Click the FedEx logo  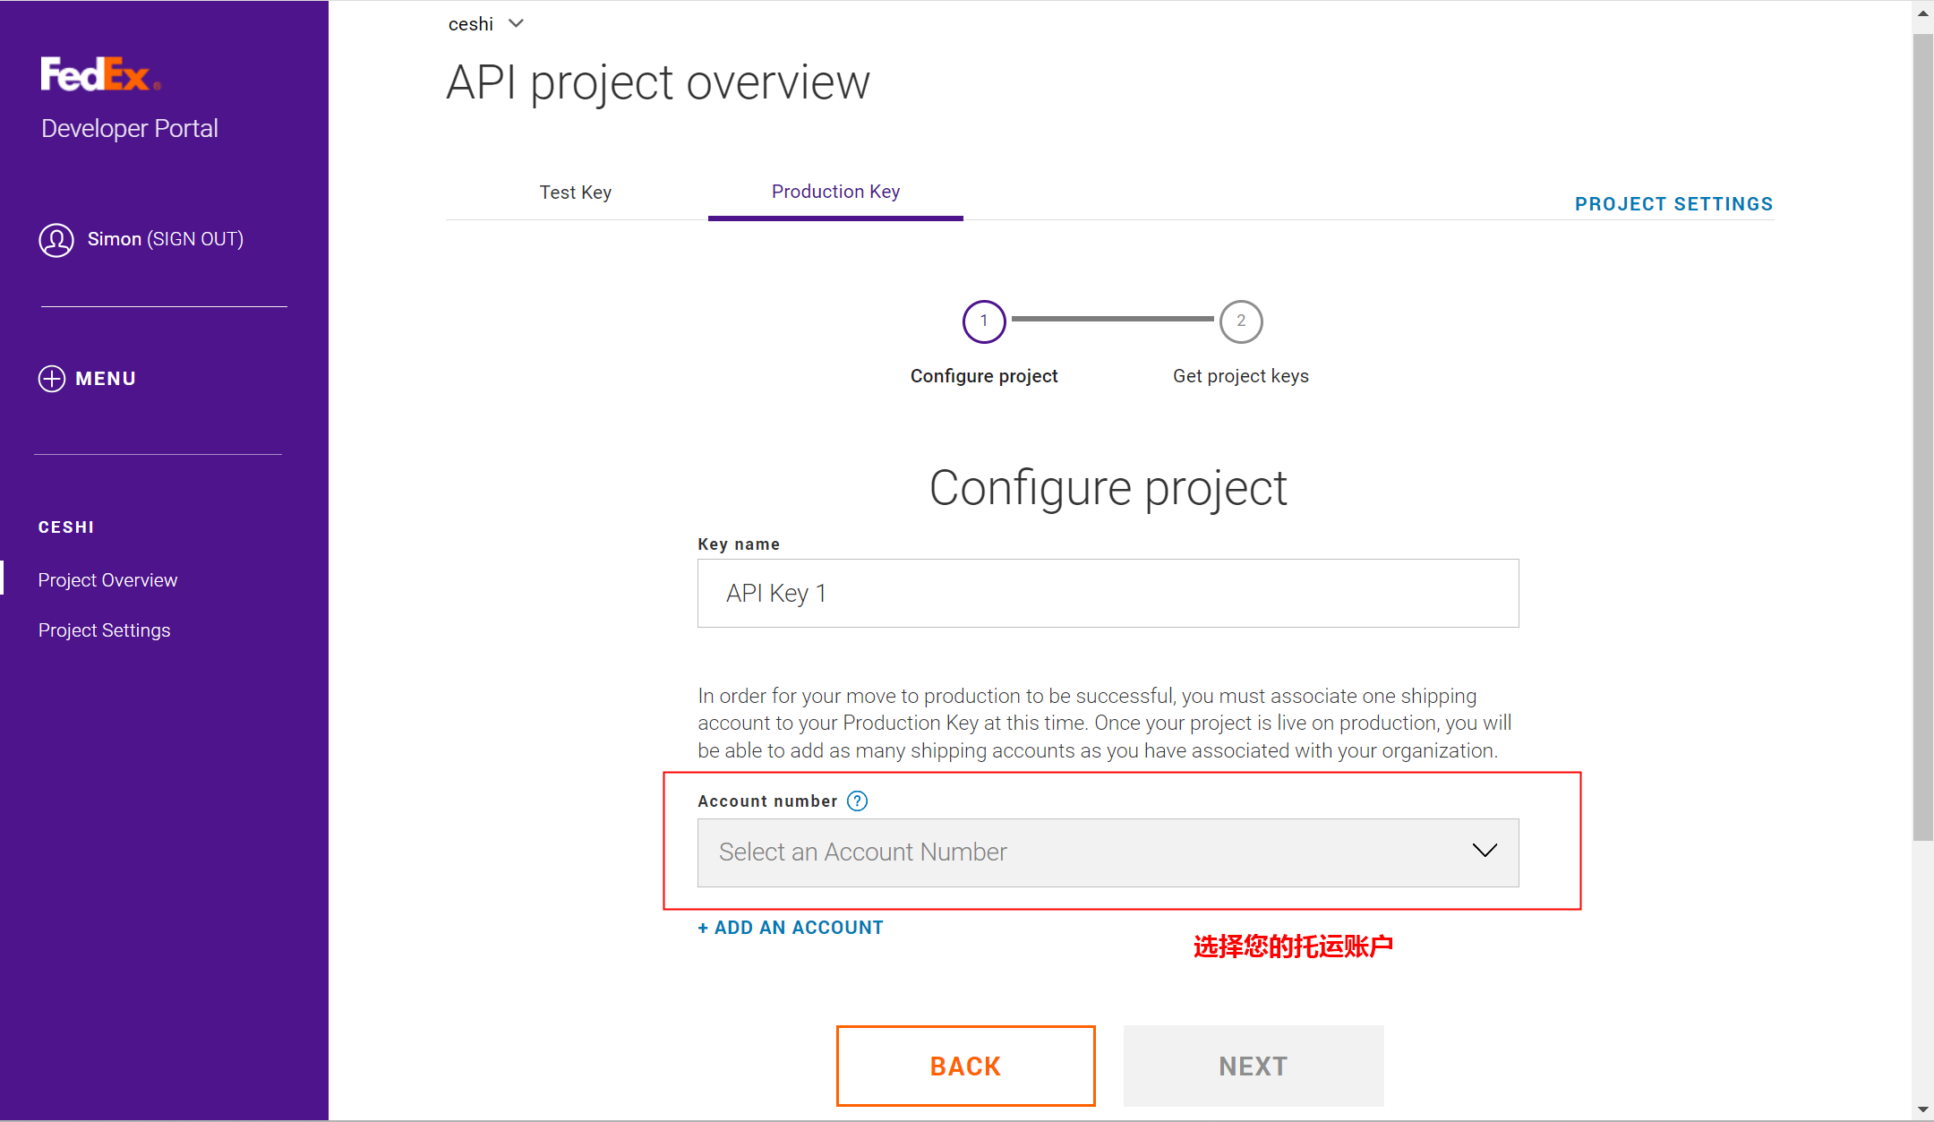tap(99, 74)
